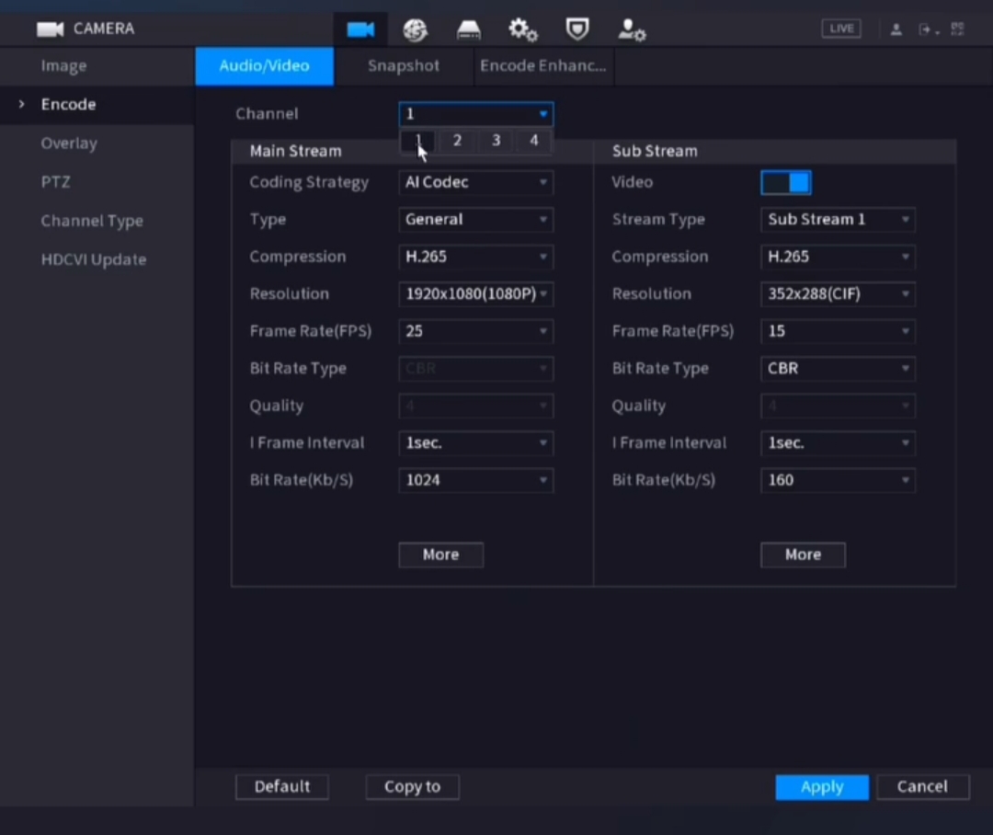Image resolution: width=993 pixels, height=835 pixels.
Task: Switch to the Encode Enhancement tab
Action: (543, 66)
